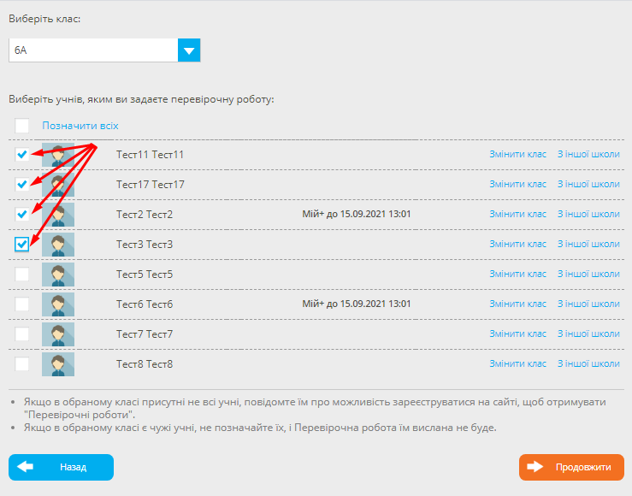Uncheck the checkbox for Тест11 Тест11
Image resolution: width=632 pixels, height=496 pixels.
pyautogui.click(x=22, y=155)
